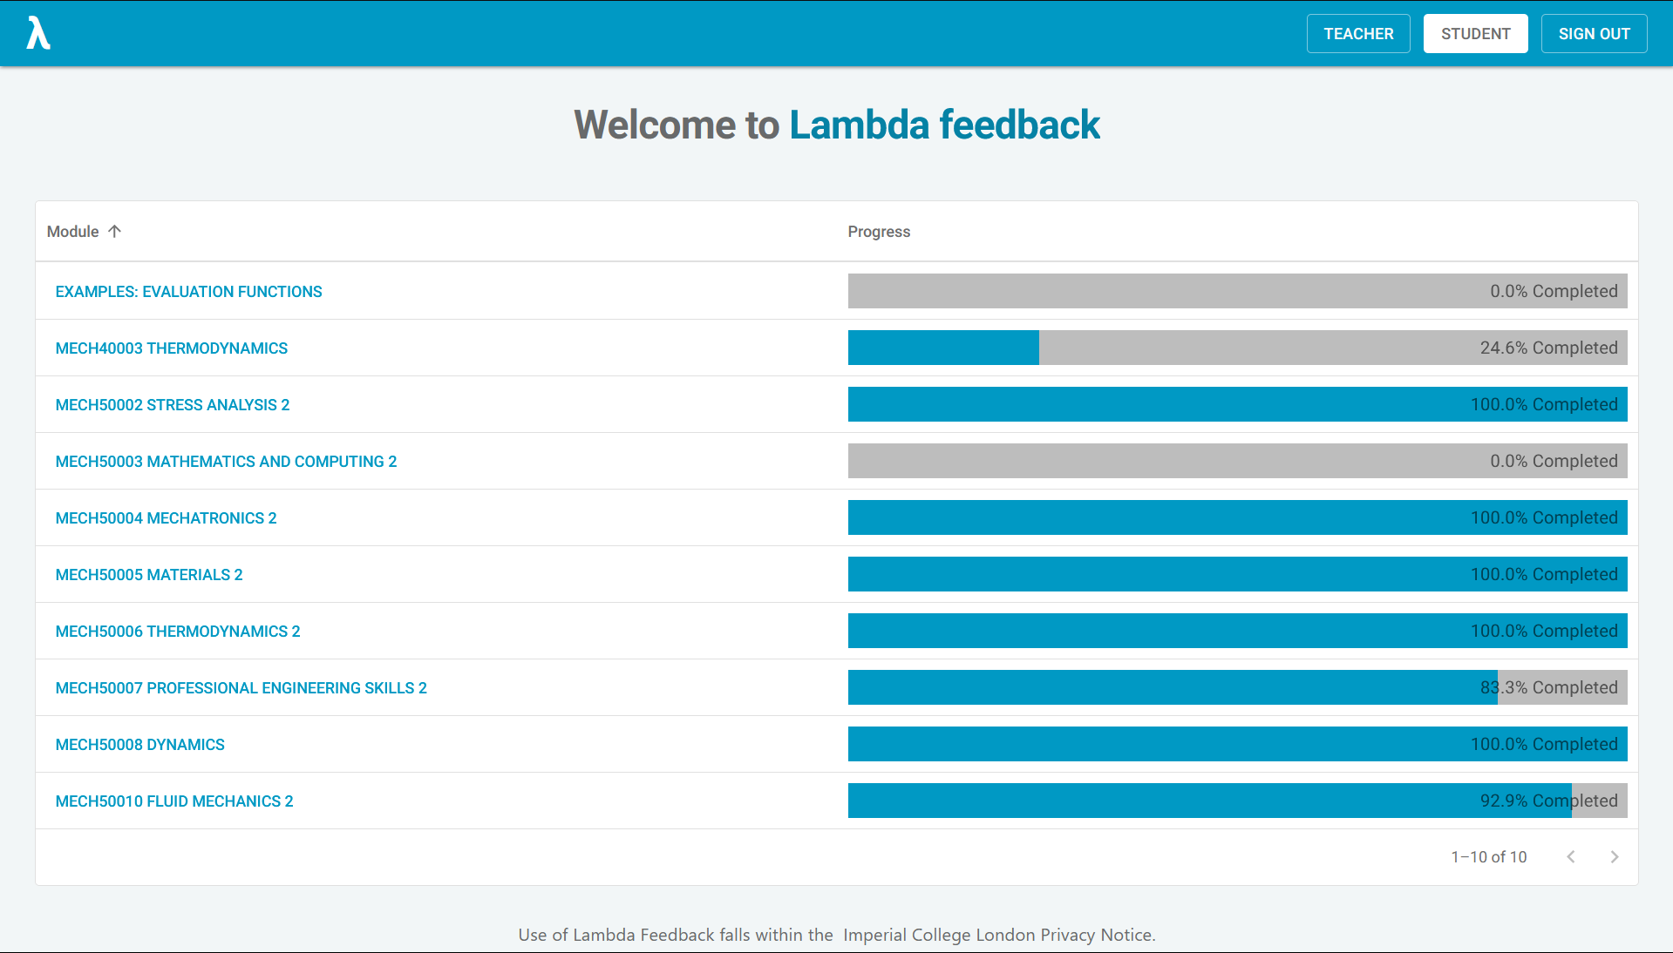The height and width of the screenshot is (953, 1673).
Task: Switch to the STUDENT view
Action: (x=1475, y=33)
